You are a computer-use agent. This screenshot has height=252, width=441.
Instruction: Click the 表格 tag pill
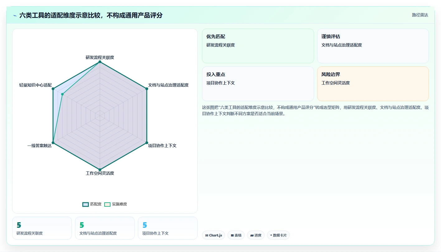coord(236,235)
